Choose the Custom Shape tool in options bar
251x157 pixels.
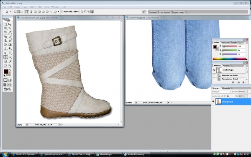coord(55,12)
